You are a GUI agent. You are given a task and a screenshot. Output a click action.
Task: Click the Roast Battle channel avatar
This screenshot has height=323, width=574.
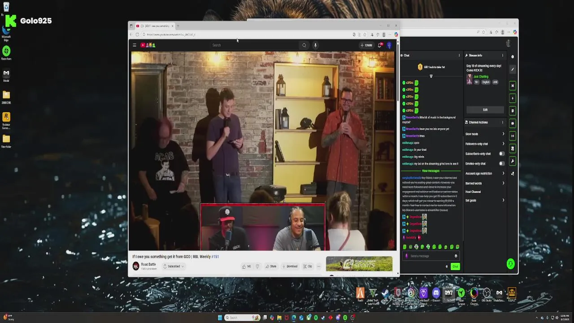pos(136,266)
